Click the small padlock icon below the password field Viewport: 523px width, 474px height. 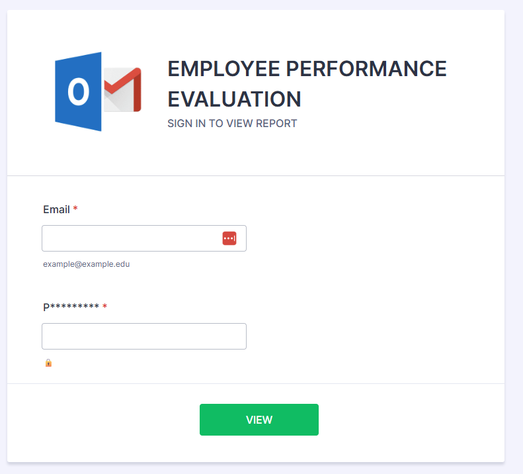(48, 363)
